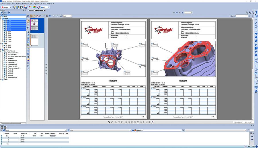Select Perpendicularity 3 in the tree
The width and height of the screenshot is (258, 148).
tap(12, 77)
